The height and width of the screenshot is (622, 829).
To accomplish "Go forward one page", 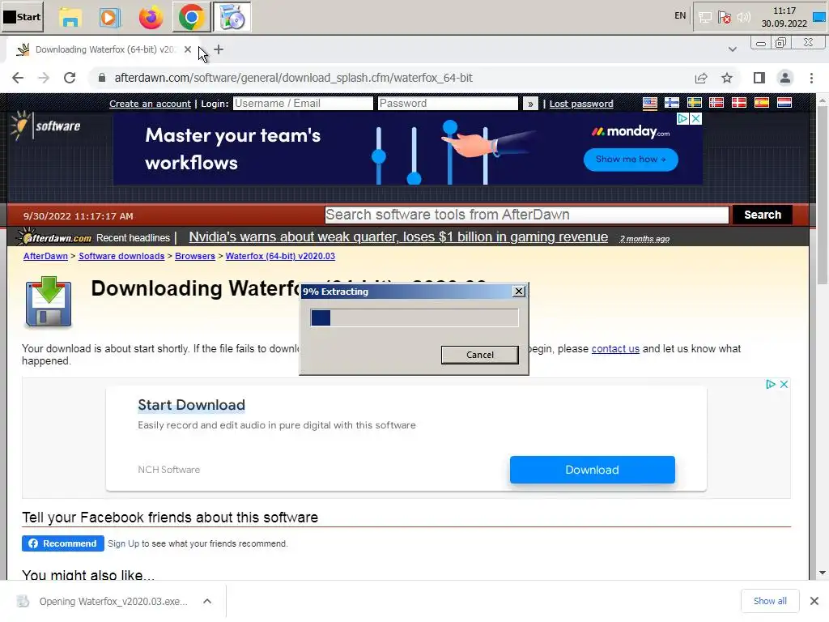I will [x=44, y=78].
